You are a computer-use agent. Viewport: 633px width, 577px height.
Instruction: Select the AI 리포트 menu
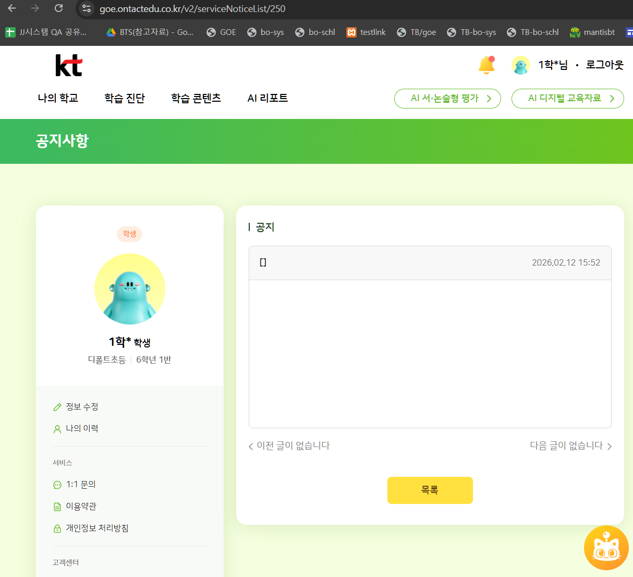tap(267, 98)
